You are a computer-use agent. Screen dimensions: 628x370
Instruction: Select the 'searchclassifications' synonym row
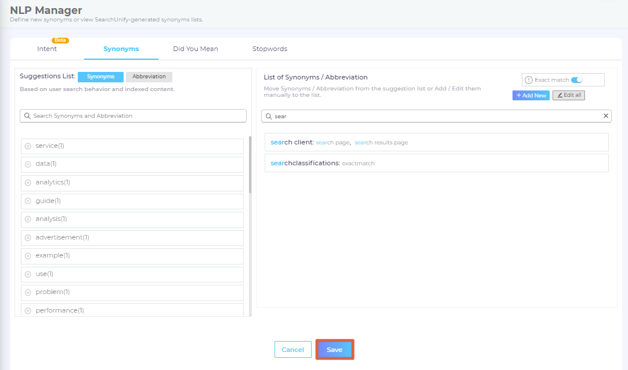436,163
